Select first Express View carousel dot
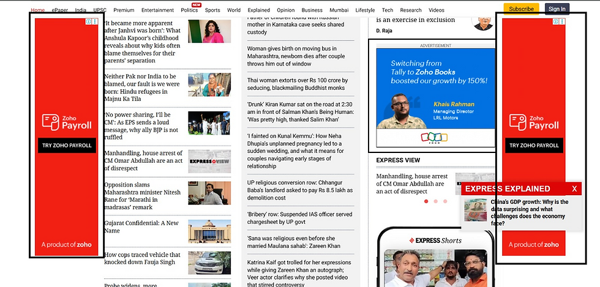 coord(426,201)
